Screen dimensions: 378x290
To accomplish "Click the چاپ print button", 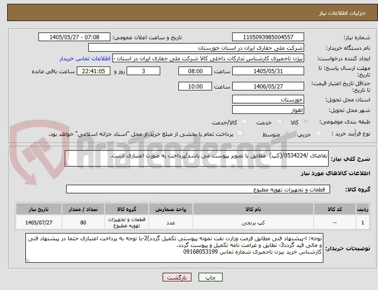I will tap(211, 277).
